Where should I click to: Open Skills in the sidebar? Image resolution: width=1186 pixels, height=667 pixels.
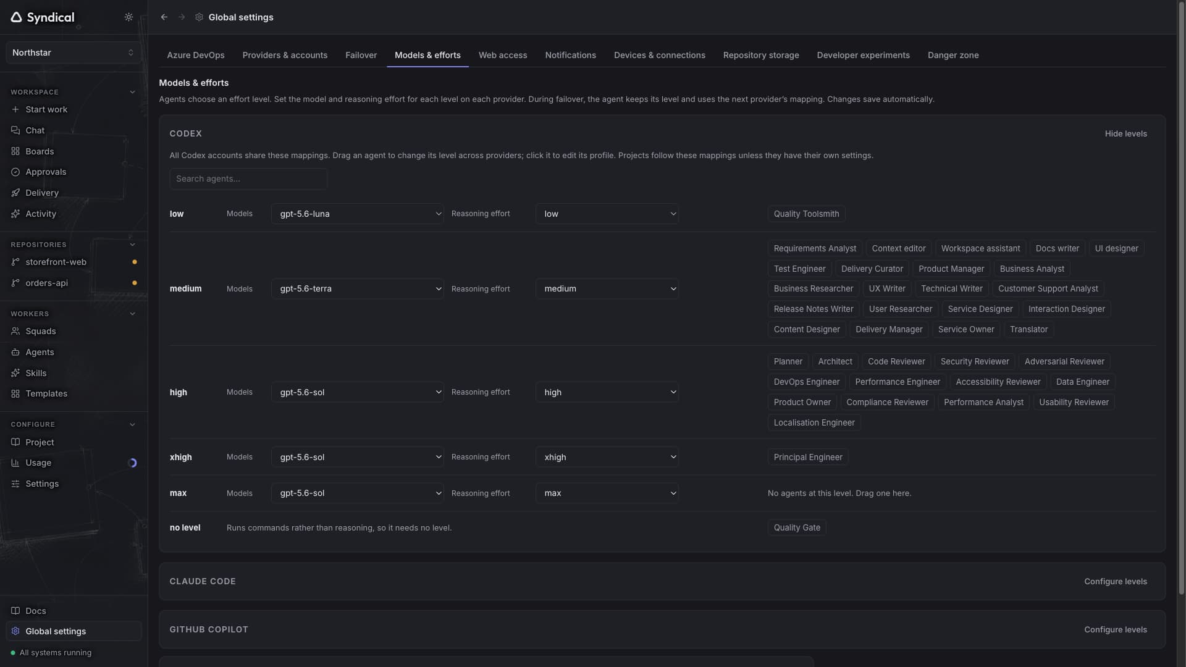click(x=74, y=373)
